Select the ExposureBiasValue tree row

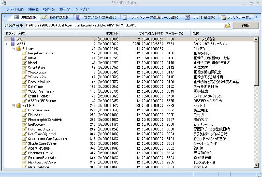[129, 158]
